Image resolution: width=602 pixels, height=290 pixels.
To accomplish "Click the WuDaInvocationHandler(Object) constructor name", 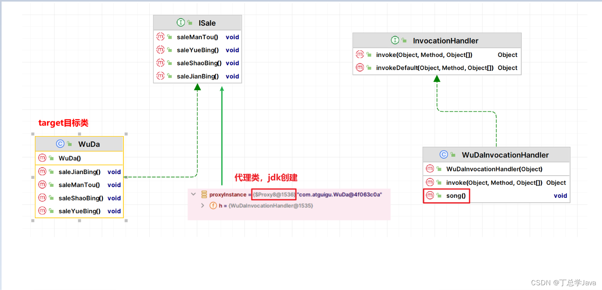I will (x=494, y=169).
